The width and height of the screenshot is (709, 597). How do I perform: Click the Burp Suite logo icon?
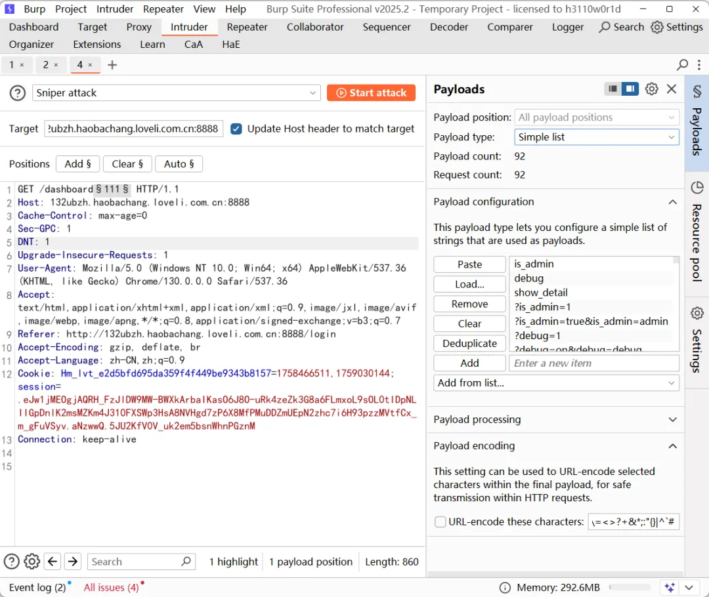pos(9,9)
